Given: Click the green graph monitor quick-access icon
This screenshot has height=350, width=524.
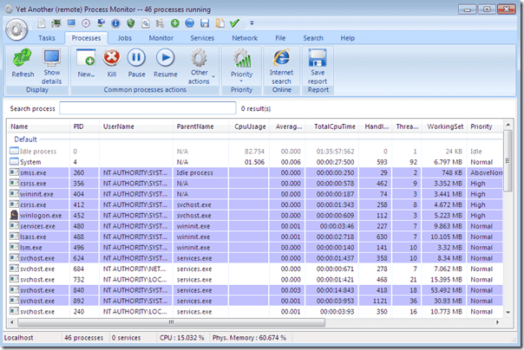Looking at the screenshot, I should (56, 23).
